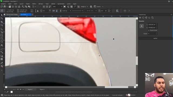173x97 pixels.
Task: Select center anchor point in Transformar grid
Action: tap(142, 26)
